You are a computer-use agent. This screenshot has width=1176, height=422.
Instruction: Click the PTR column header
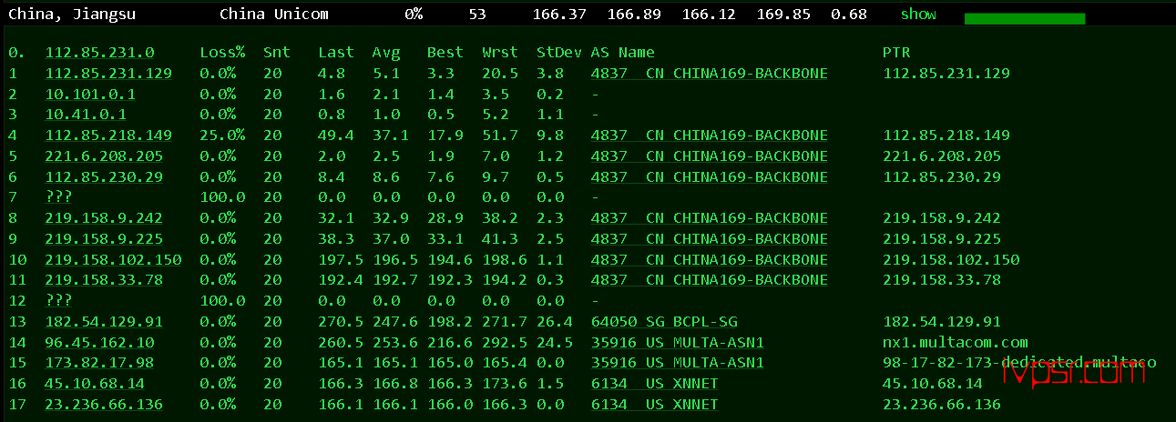coord(896,53)
